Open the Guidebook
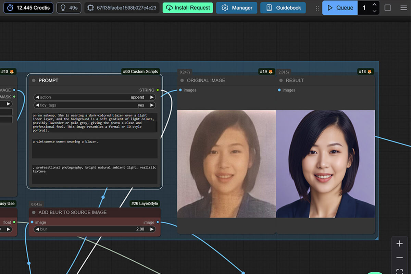This screenshot has width=411, height=274. coord(283,8)
